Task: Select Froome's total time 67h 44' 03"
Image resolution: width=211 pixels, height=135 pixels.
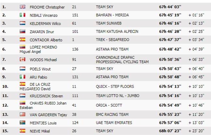Action: [x=170, y=7]
